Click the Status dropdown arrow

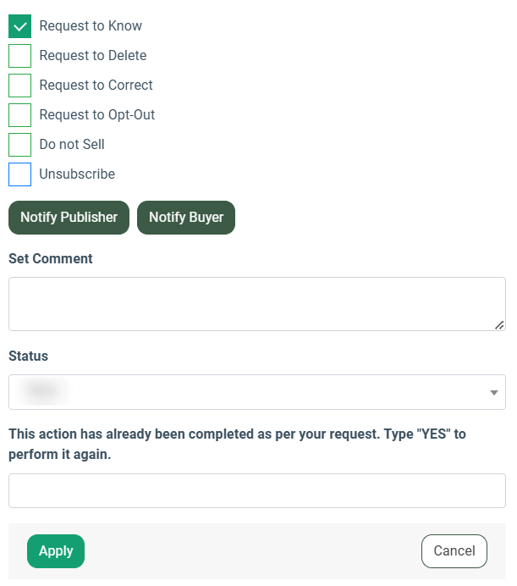pos(493,393)
